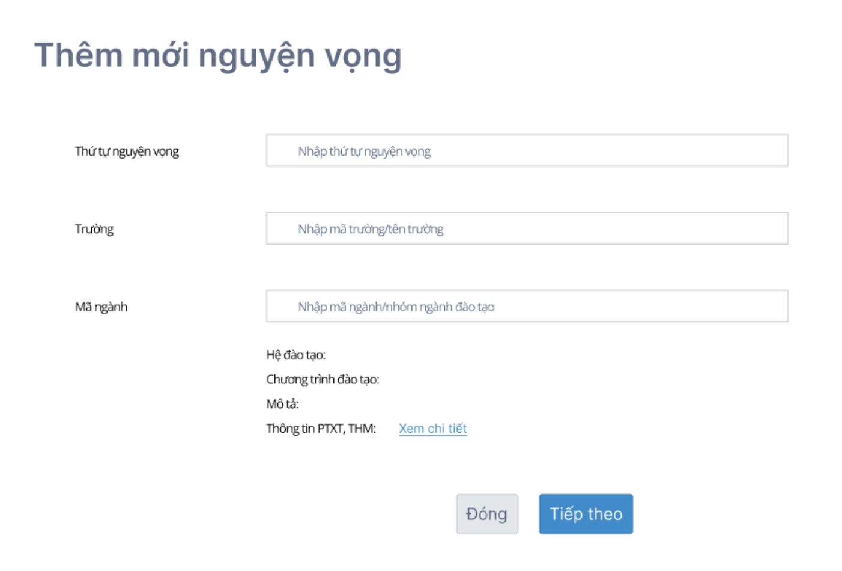View PTXT, THM details via the link
Image resolution: width=842 pixels, height=571 pixels.
click(x=432, y=429)
